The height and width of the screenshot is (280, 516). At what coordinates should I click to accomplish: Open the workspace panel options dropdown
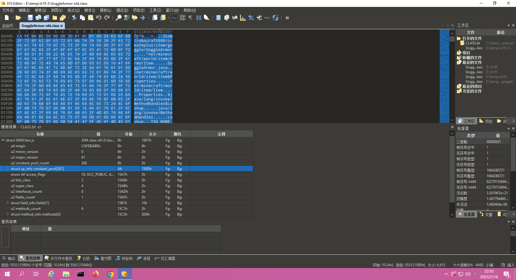[508, 25]
